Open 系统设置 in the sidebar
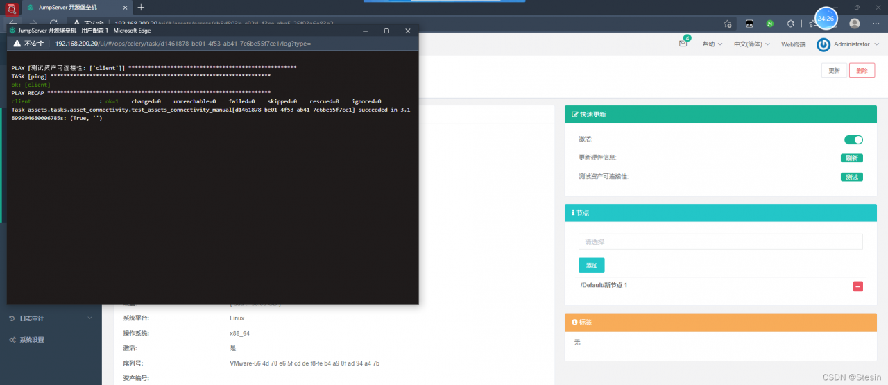 pos(31,340)
